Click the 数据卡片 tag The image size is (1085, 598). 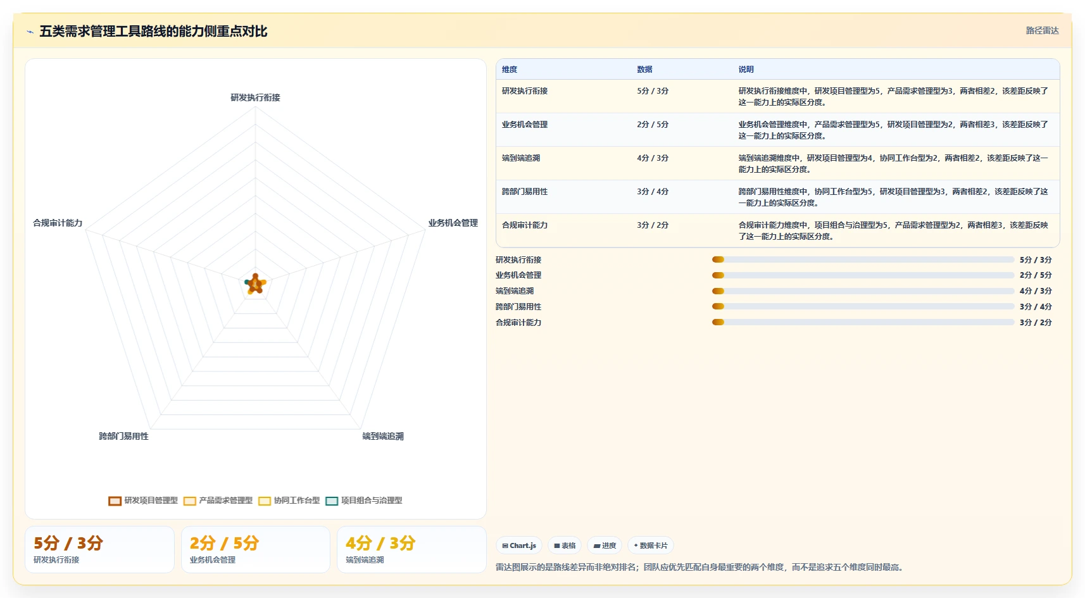pos(651,545)
